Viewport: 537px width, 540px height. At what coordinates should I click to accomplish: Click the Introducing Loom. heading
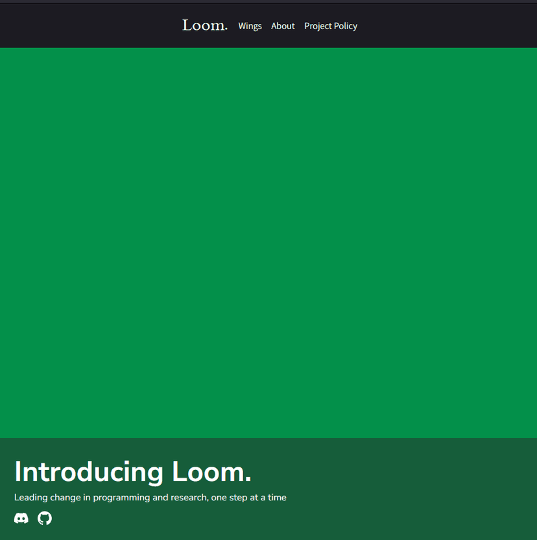133,472
